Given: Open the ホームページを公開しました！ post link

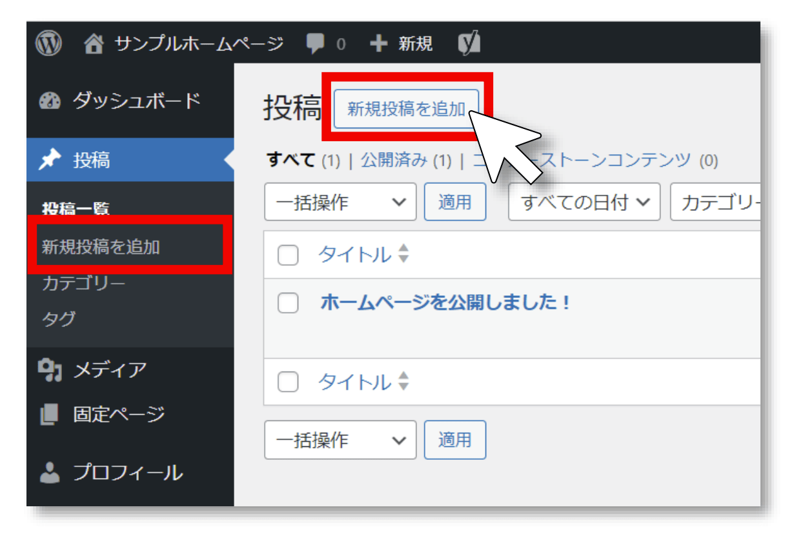Looking at the screenshot, I should pos(445,302).
